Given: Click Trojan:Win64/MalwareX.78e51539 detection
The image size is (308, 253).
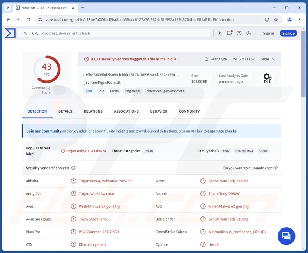Looking at the screenshot, I should 106,181.
